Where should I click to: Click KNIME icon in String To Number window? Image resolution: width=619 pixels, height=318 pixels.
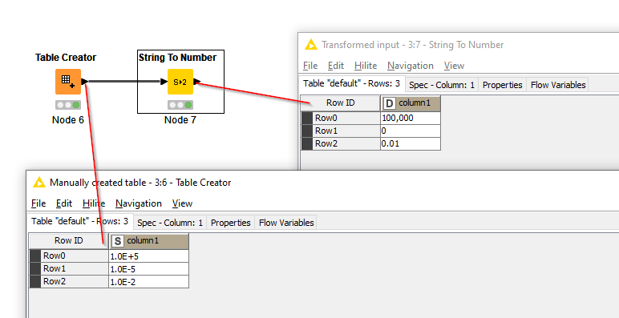(310, 45)
